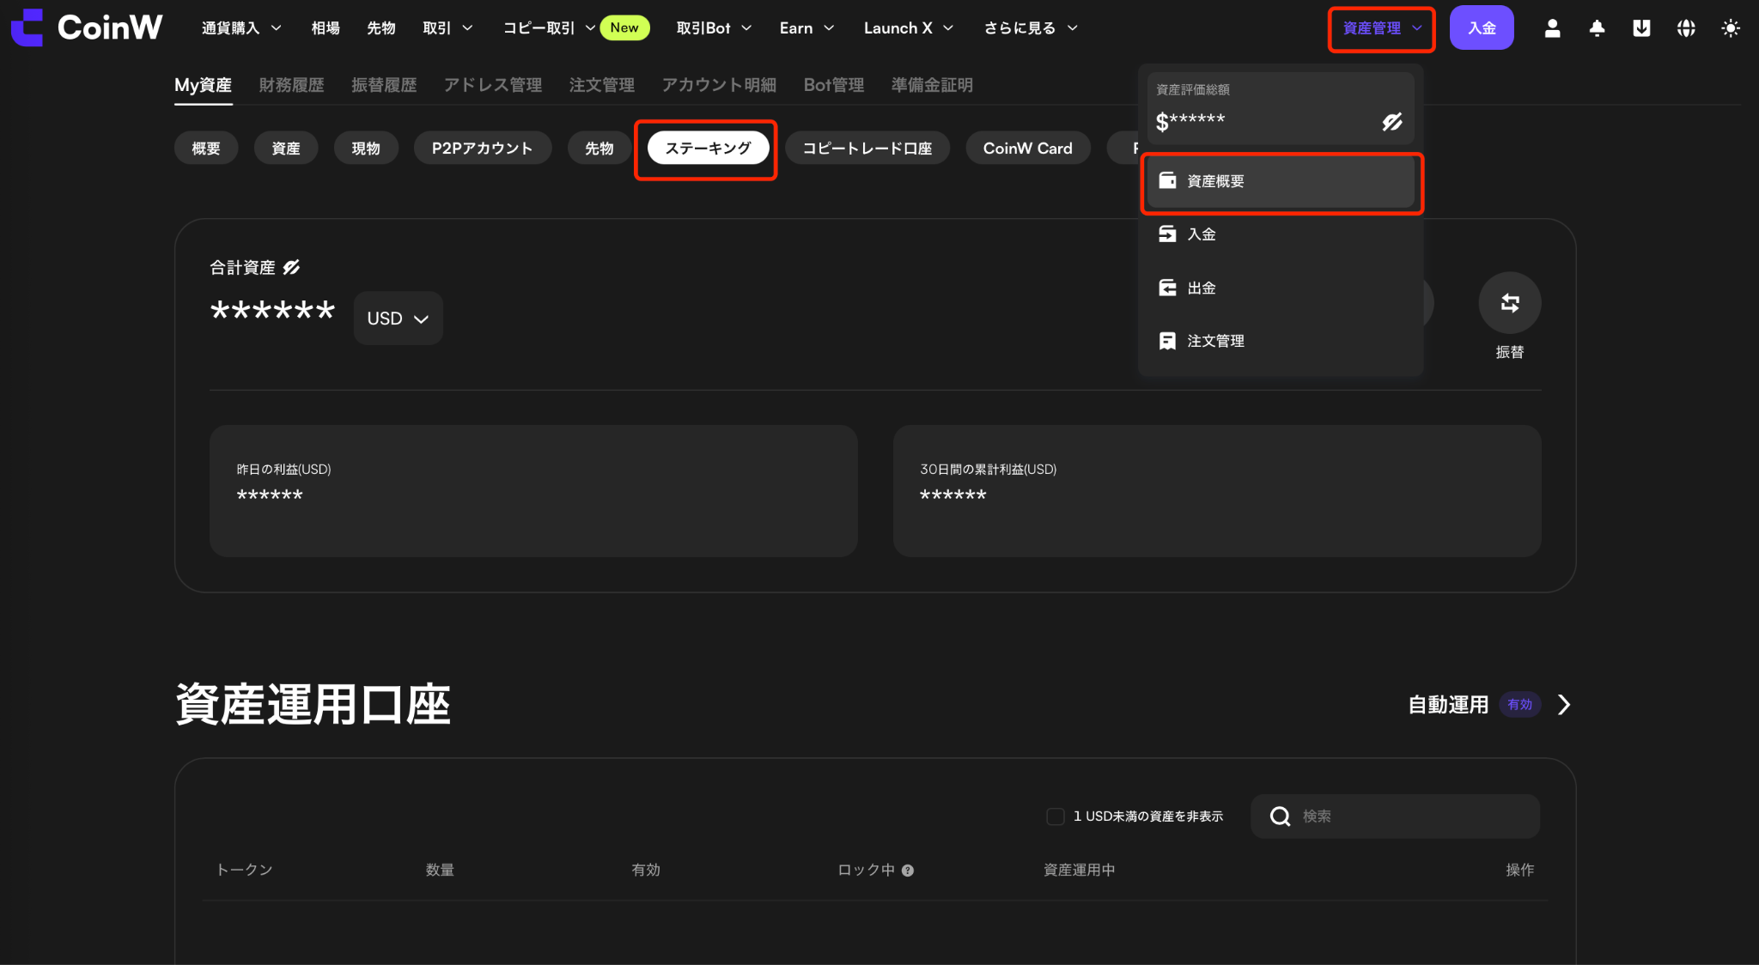Expand the さらに見る menu
This screenshot has height=965, width=1759.
1031,28
